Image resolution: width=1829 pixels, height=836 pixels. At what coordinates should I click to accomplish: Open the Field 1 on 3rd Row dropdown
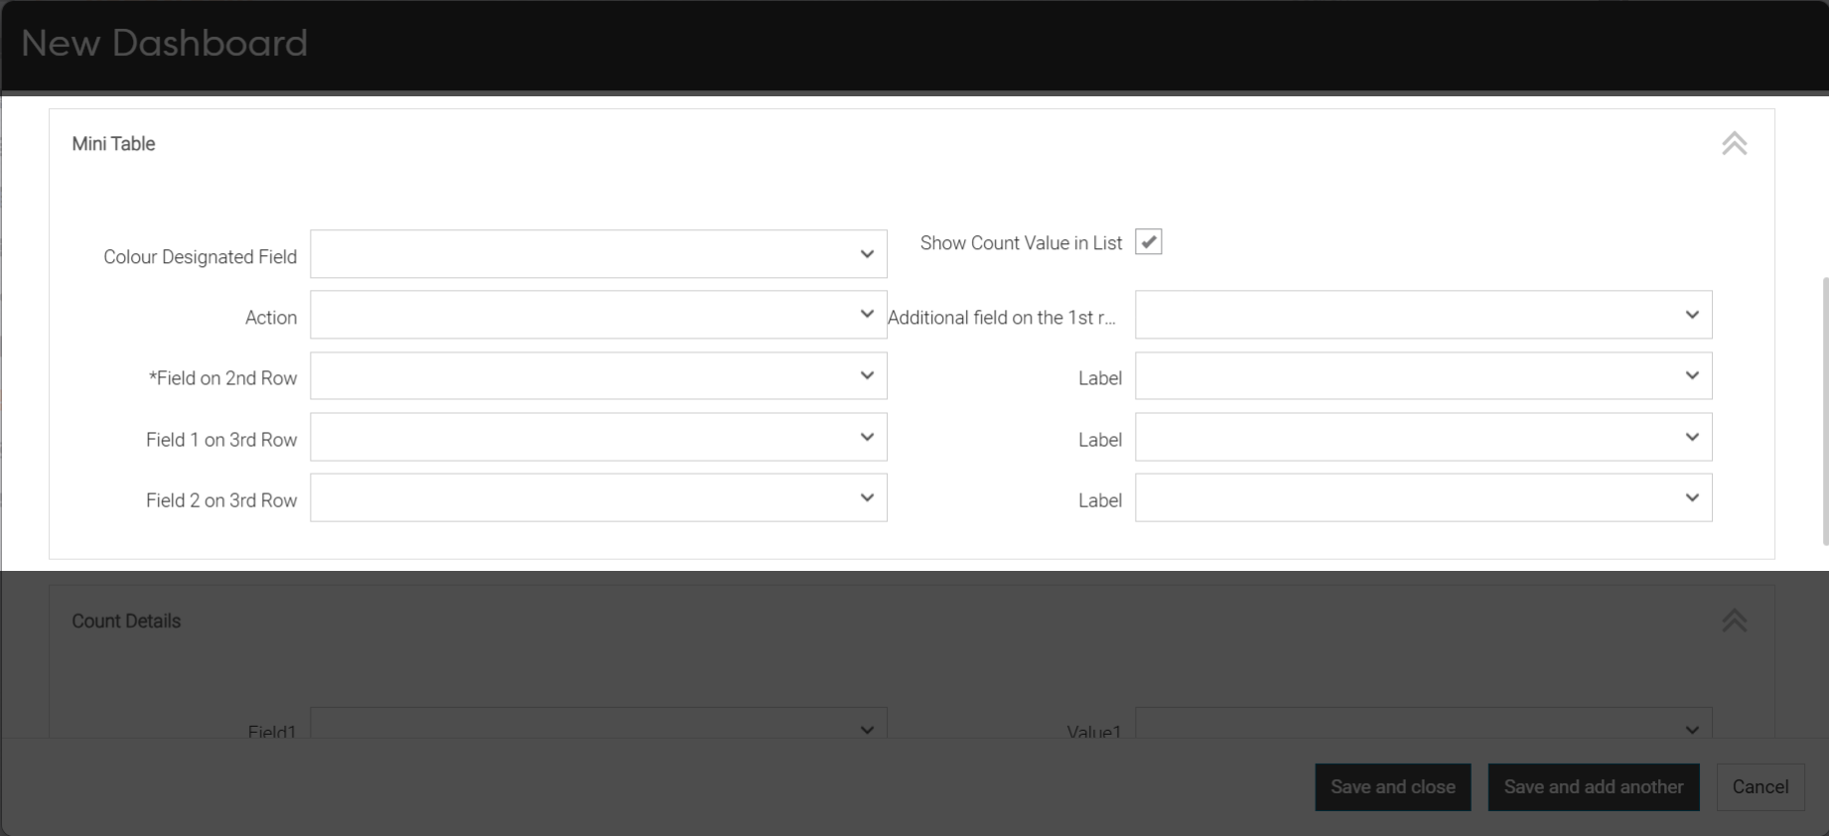(598, 438)
